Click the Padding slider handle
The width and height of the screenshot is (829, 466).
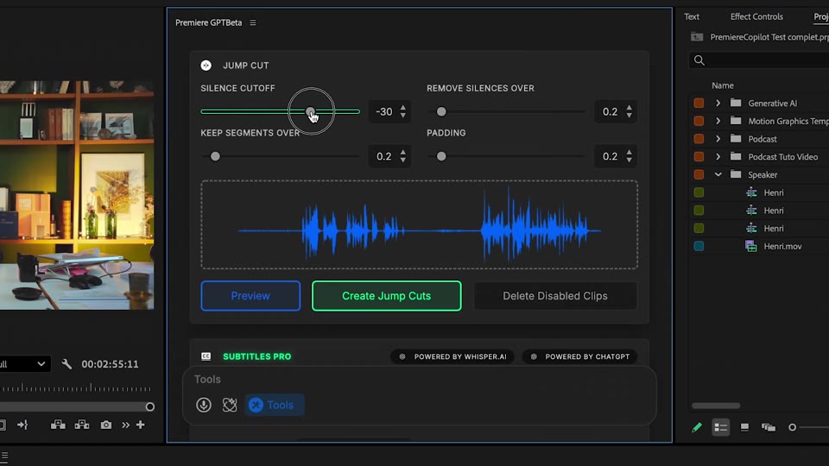point(441,156)
